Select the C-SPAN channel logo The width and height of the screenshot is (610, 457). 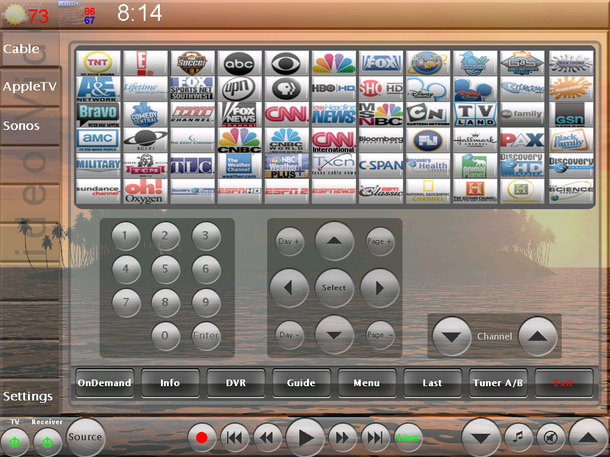[380, 166]
